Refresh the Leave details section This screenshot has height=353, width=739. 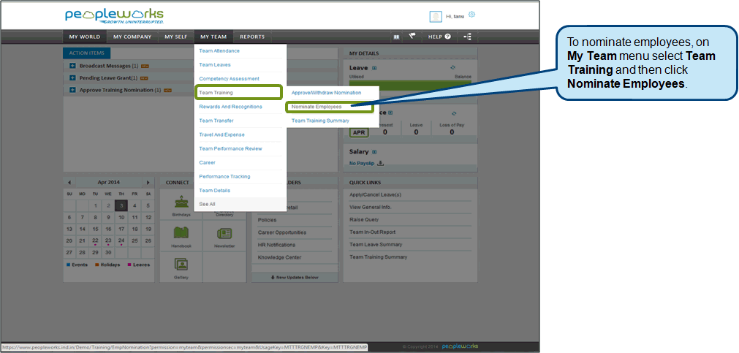(x=453, y=68)
